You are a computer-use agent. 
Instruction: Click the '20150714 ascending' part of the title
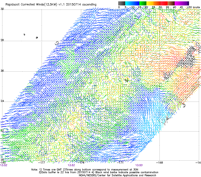pyautogui.click(x=81, y=5)
